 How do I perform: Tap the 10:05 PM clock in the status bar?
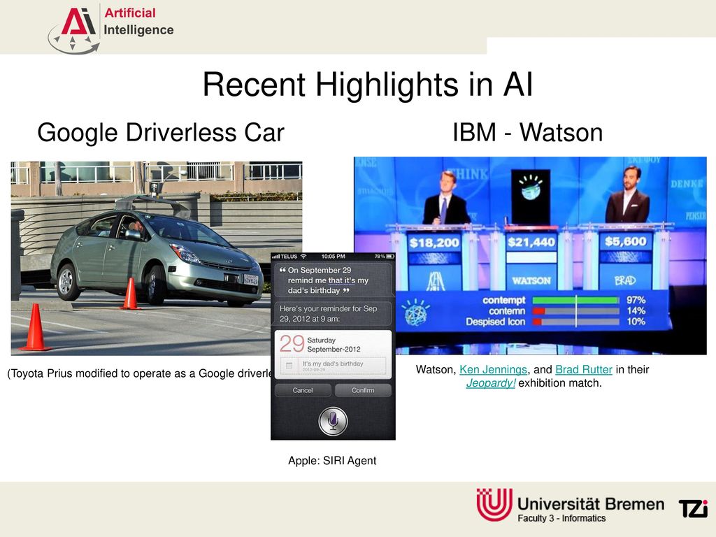[x=334, y=257]
